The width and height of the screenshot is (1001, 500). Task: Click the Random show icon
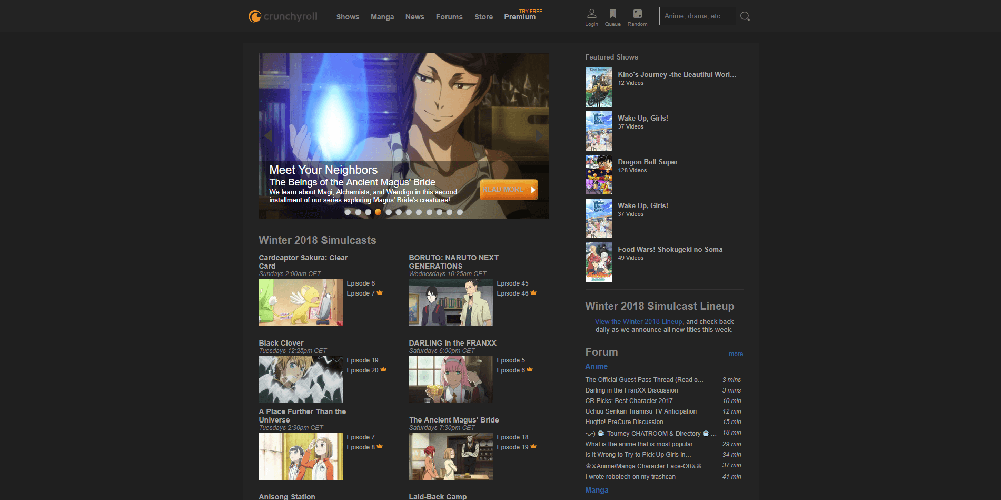637,17
